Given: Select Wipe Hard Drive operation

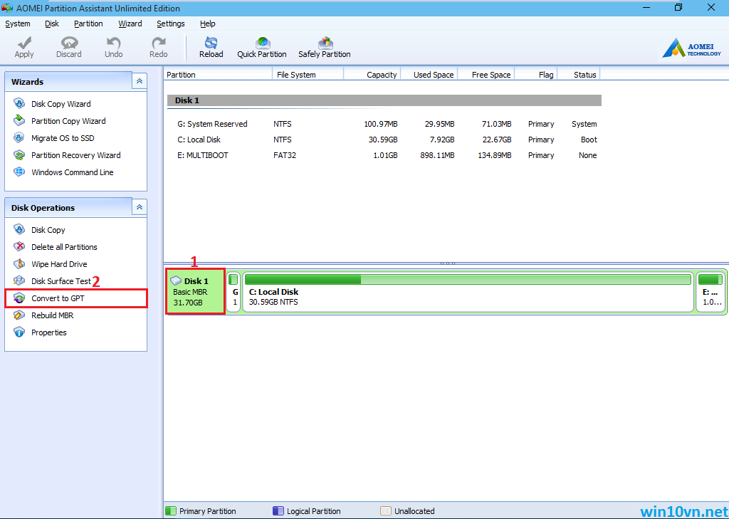Looking at the screenshot, I should coord(58,264).
